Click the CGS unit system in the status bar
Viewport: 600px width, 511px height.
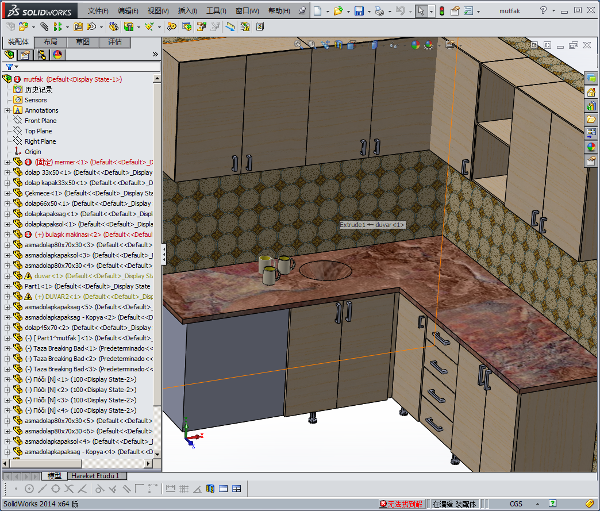click(x=516, y=504)
